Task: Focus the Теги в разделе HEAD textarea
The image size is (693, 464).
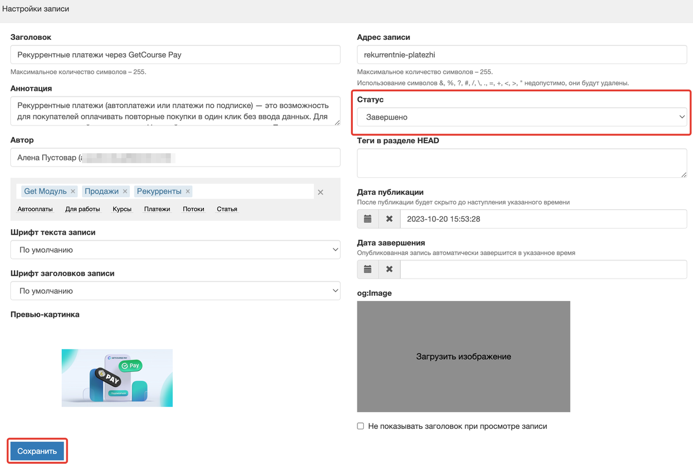Action: coord(522,163)
